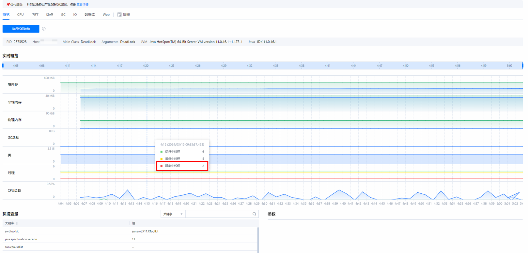This screenshot has width=528, height=253.
Task: Open the 内存 tab
Action: [35, 15]
